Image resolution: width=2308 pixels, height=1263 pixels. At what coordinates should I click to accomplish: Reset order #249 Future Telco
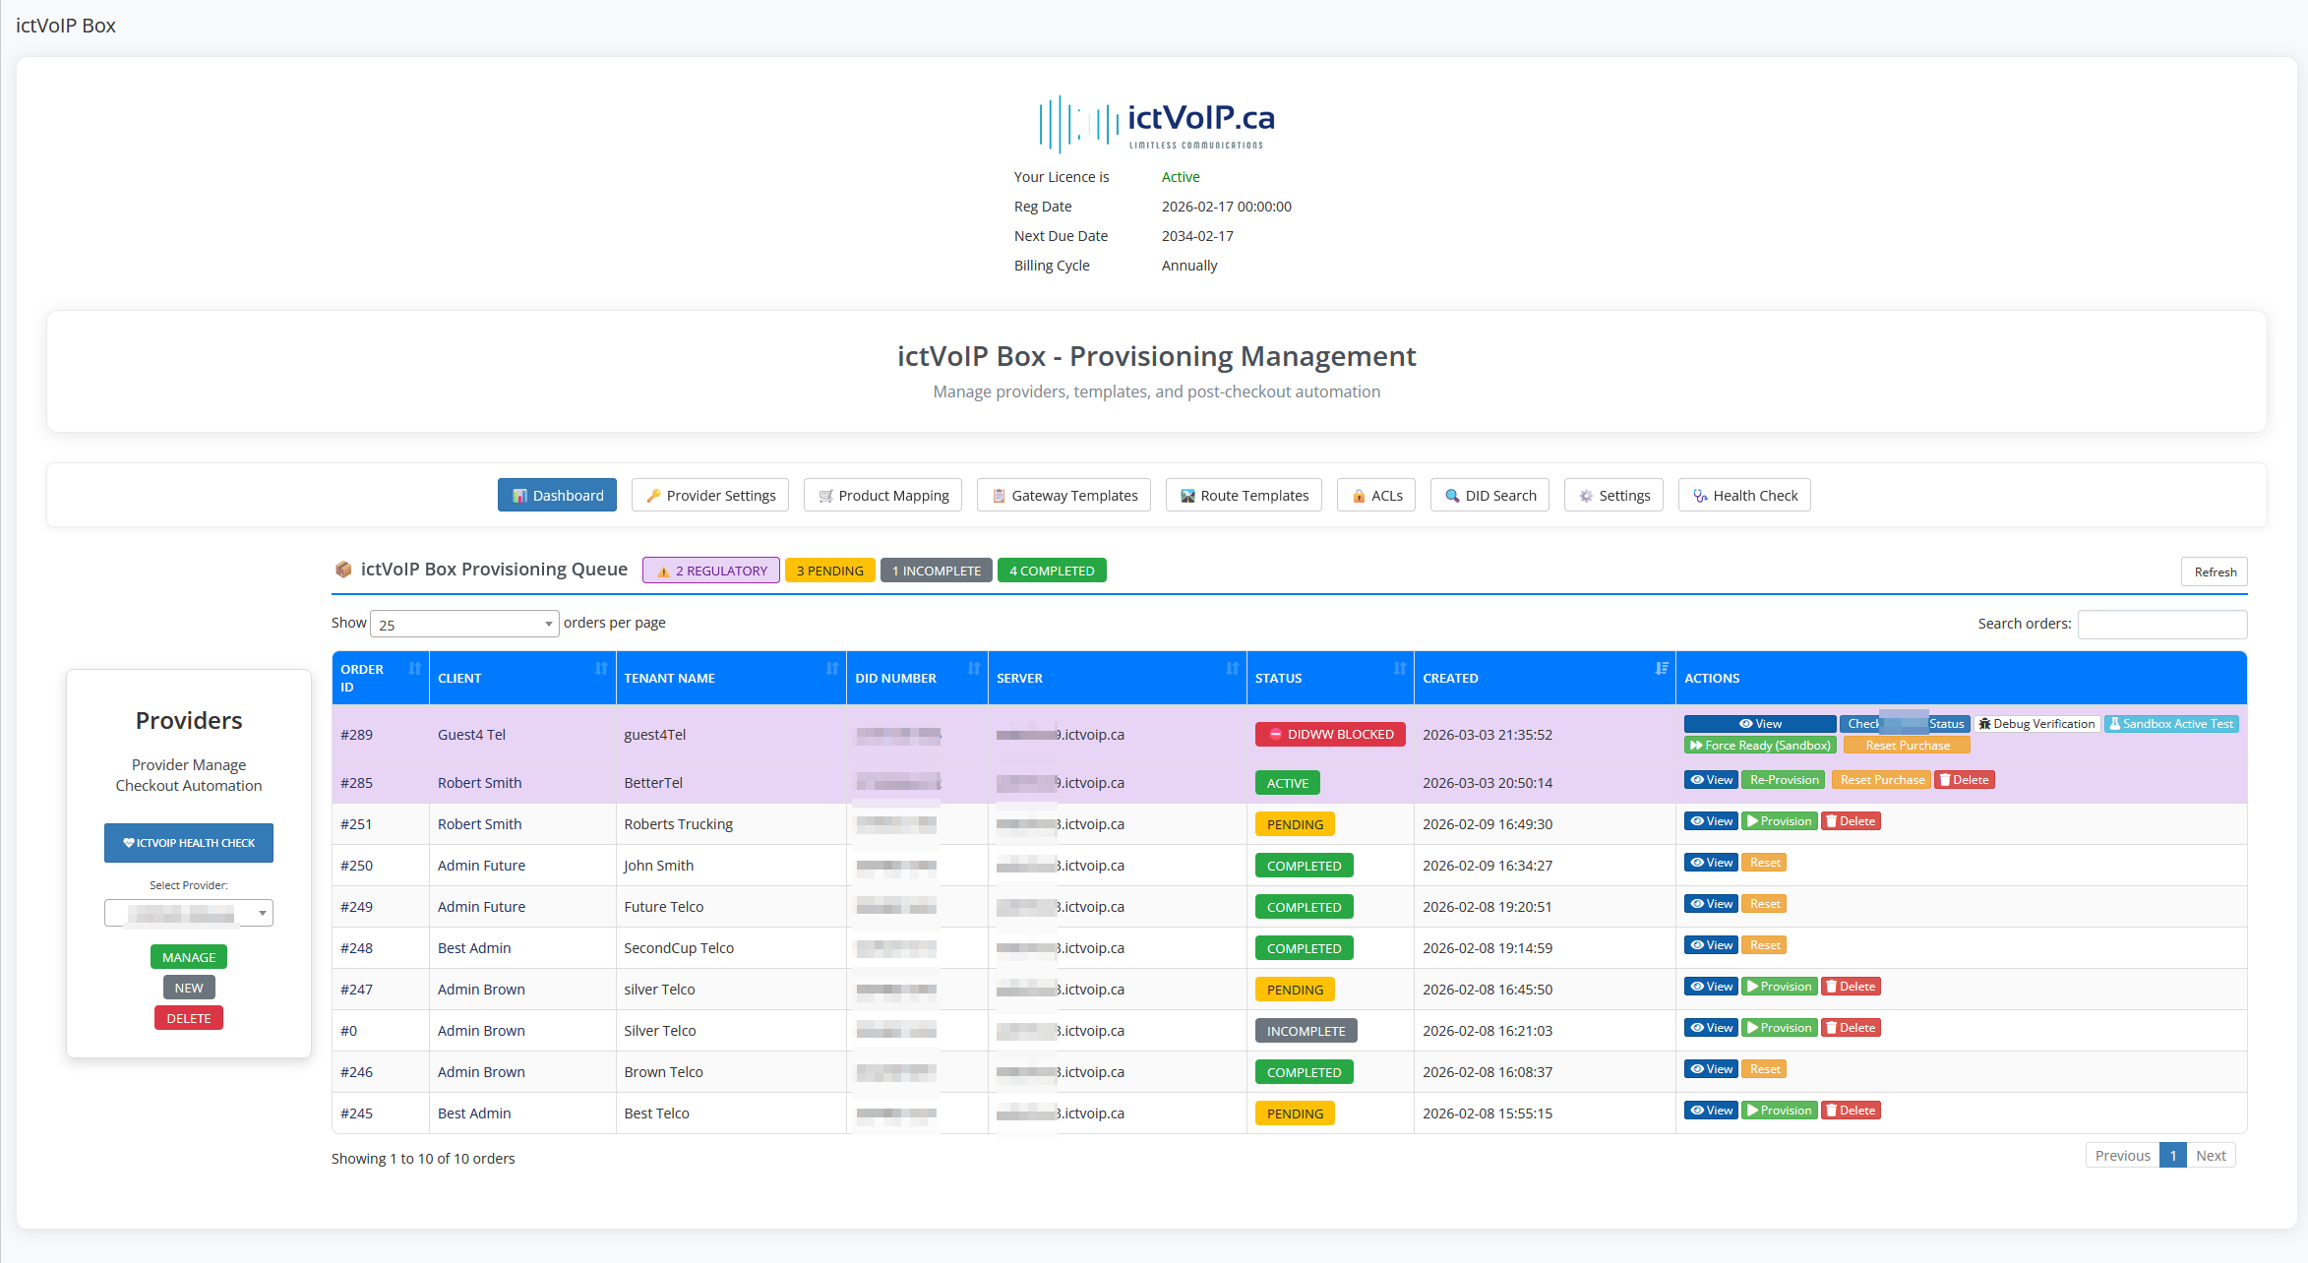click(1764, 904)
